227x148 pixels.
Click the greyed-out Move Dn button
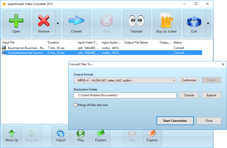[x=32, y=136]
